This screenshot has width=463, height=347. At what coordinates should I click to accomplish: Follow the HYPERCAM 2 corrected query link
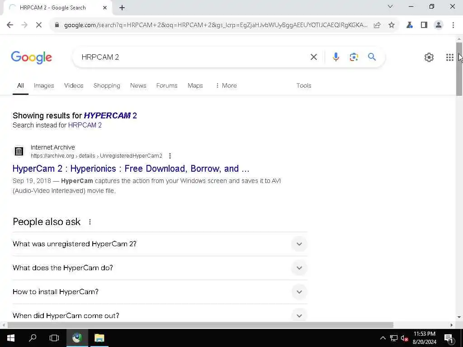click(x=110, y=115)
